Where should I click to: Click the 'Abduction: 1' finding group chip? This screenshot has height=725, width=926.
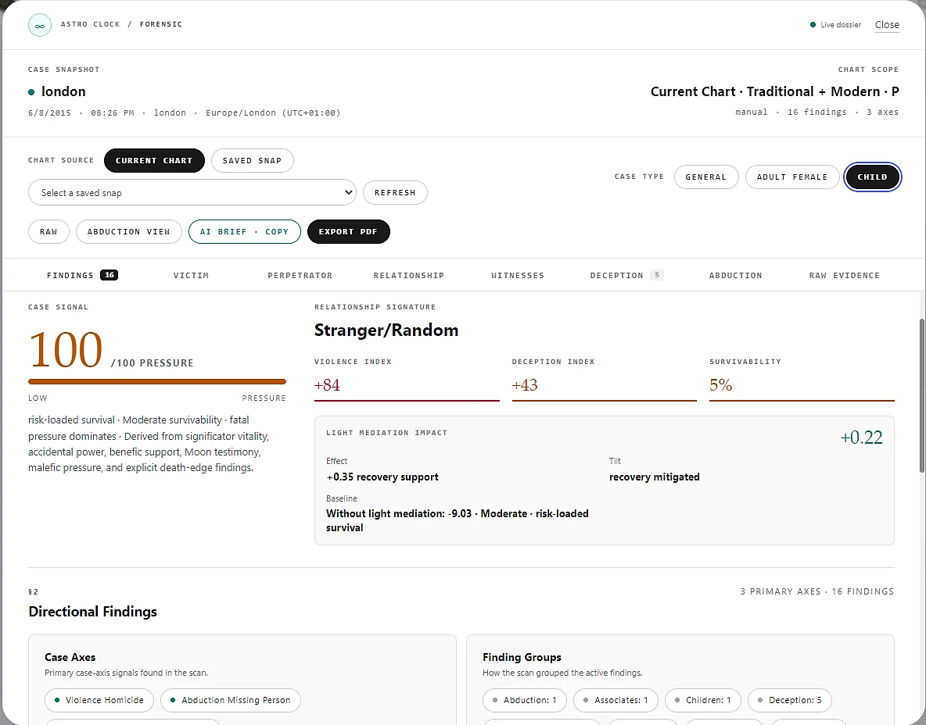[525, 700]
